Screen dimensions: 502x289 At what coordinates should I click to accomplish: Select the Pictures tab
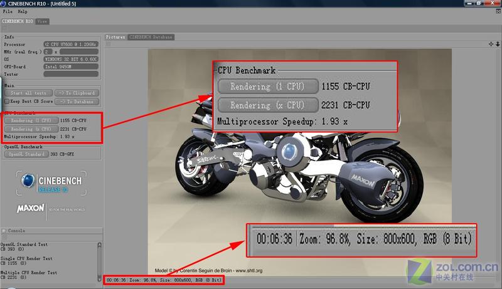pos(115,37)
